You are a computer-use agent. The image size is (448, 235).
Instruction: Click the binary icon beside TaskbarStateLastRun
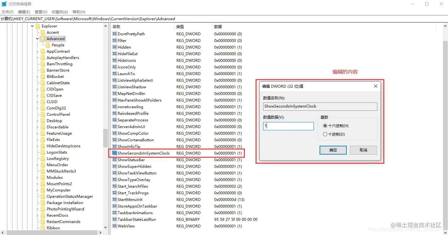[x=115, y=219]
